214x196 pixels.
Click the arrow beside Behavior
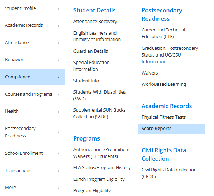[58, 60]
